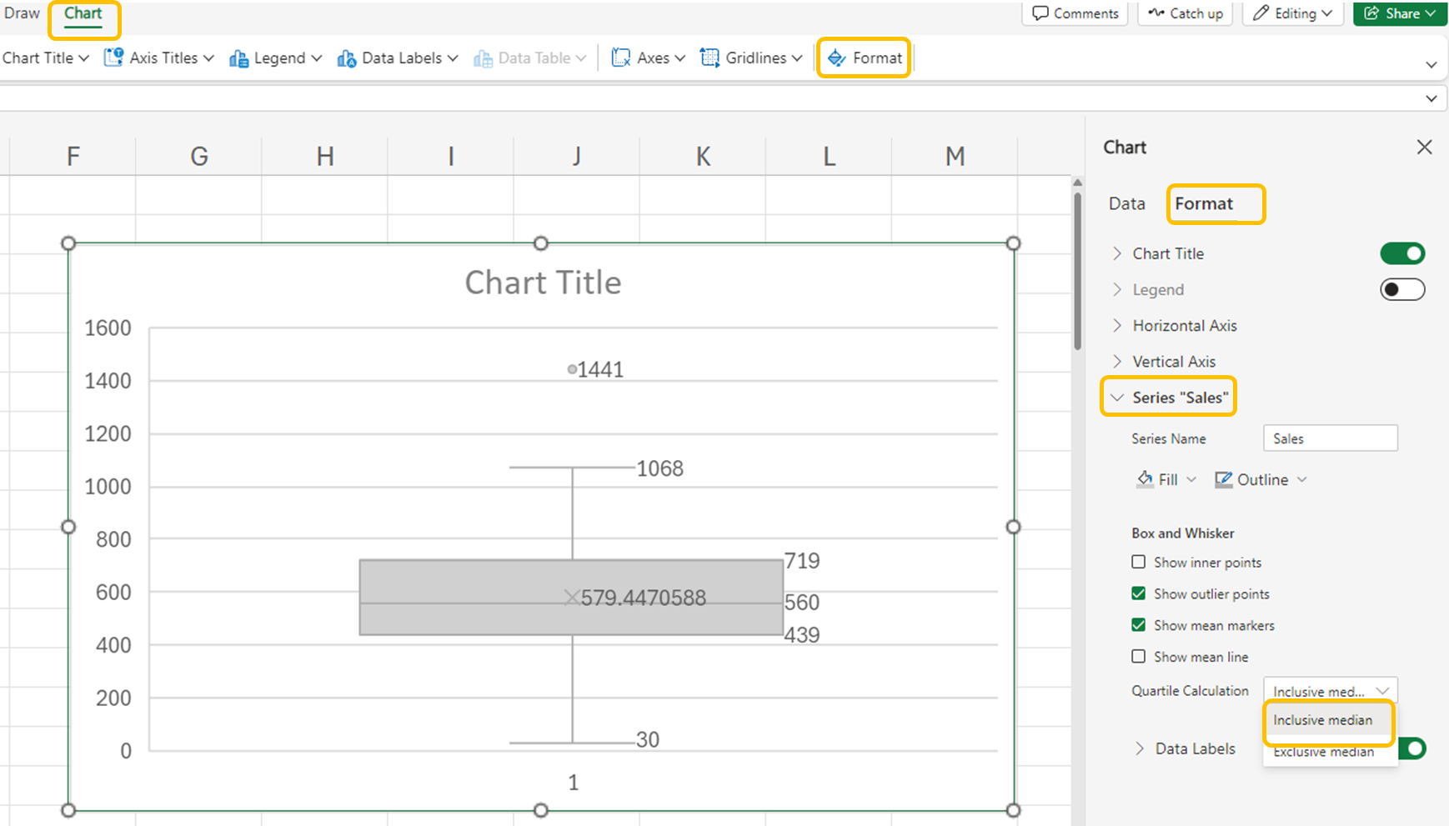Turn on the Legend toggle
Screen dimensions: 1449x826
(1402, 289)
